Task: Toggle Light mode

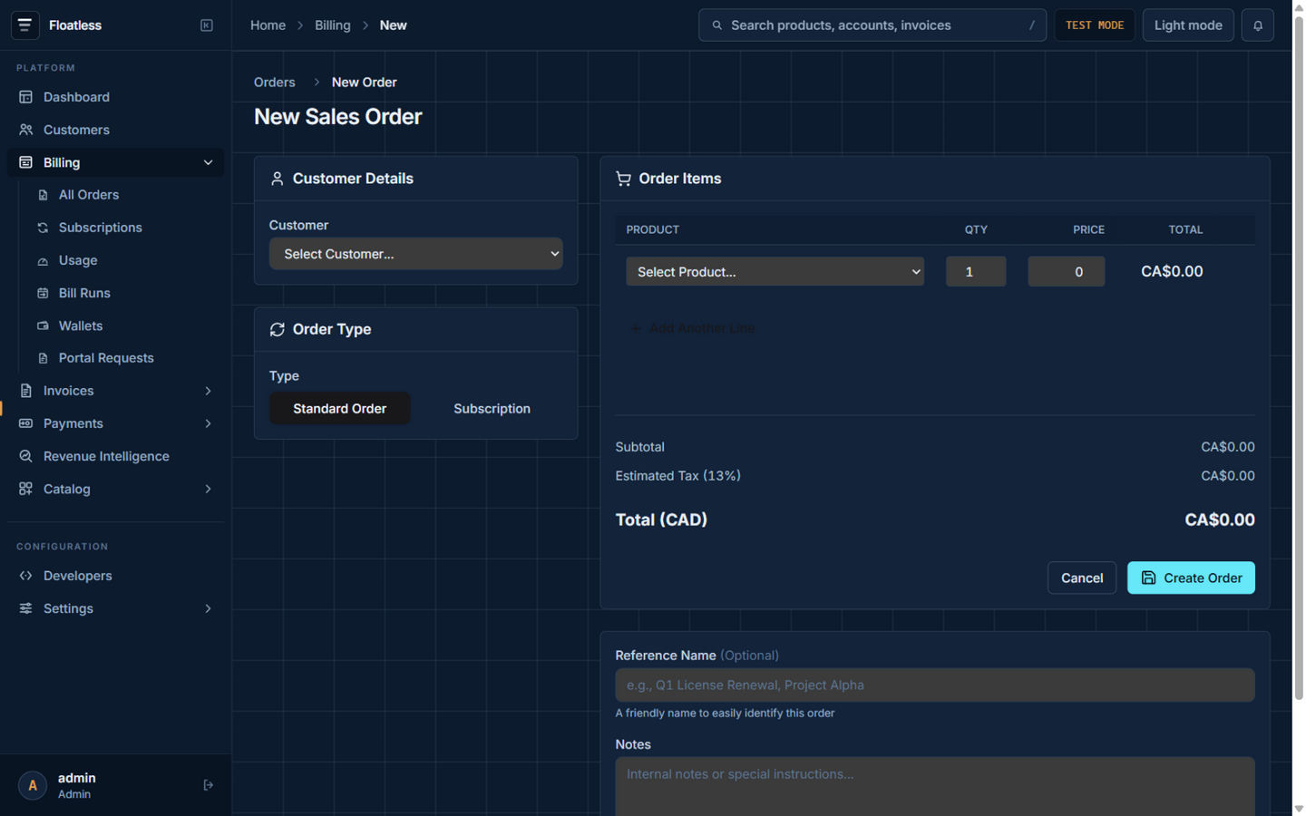Action: [1188, 25]
